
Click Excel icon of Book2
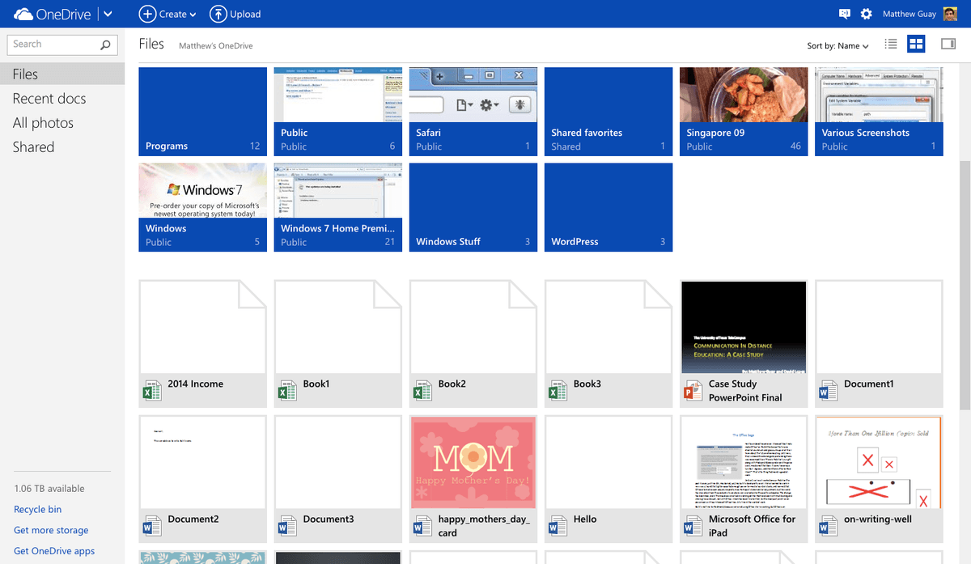click(x=422, y=392)
